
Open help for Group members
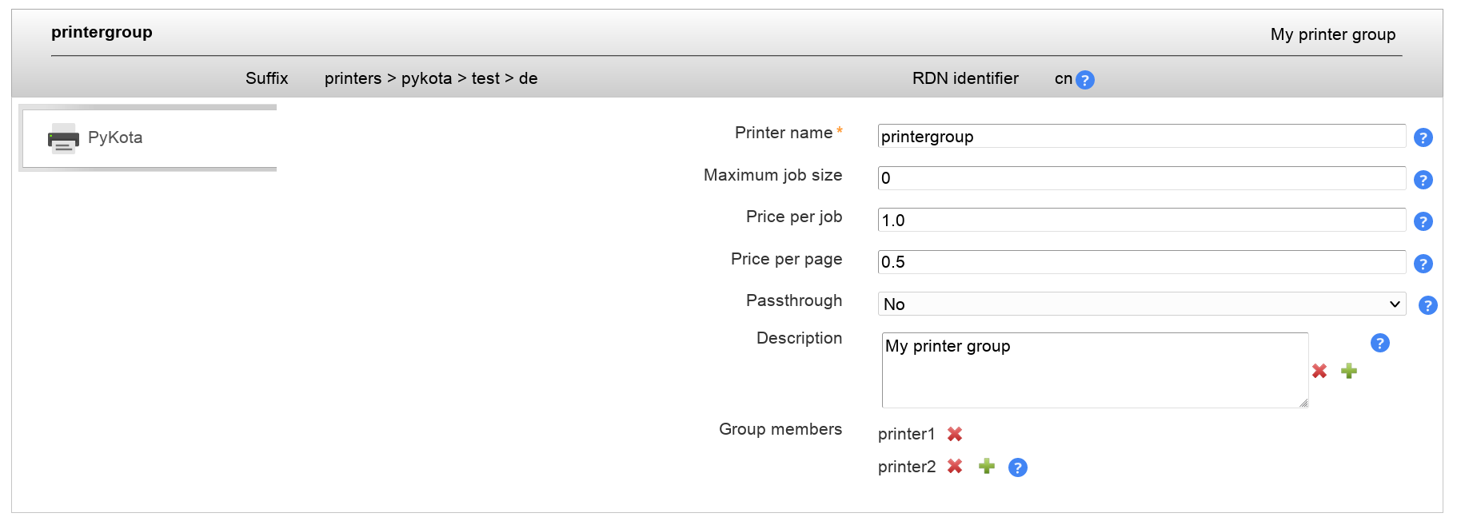(1017, 467)
